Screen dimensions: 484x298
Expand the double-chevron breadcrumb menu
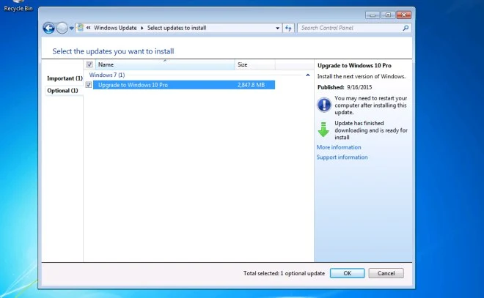point(88,28)
